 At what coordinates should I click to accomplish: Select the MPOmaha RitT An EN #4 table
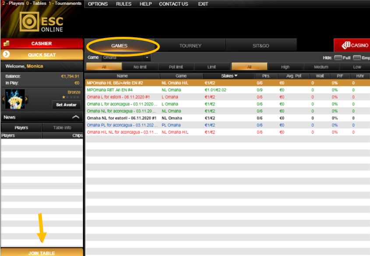[x=228, y=90]
